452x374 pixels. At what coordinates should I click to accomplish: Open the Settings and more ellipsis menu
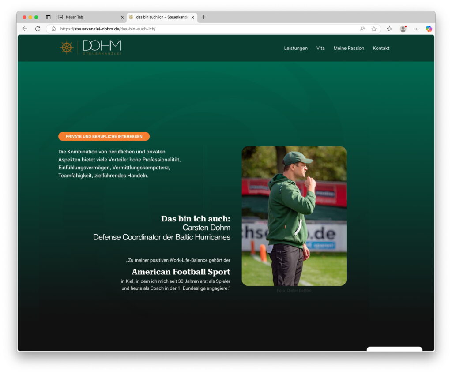click(416, 29)
